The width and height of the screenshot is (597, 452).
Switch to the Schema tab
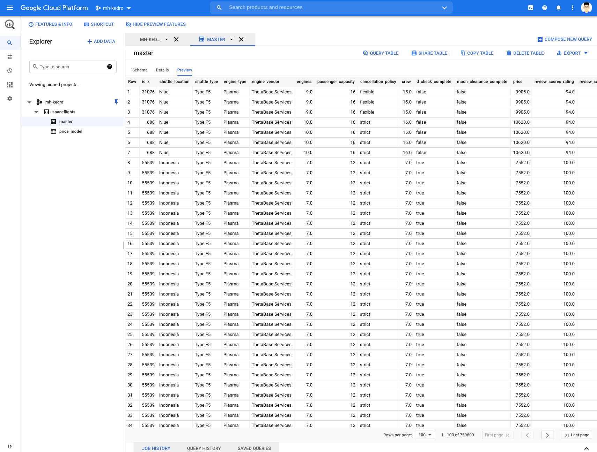pos(140,70)
